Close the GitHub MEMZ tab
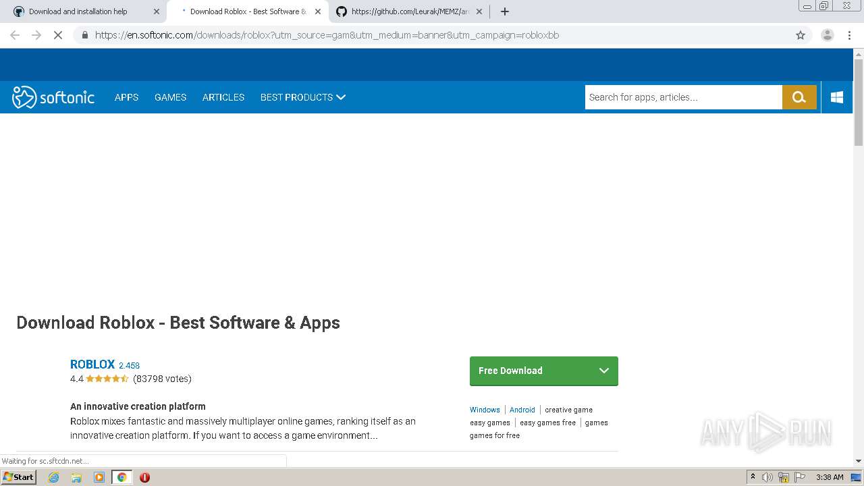864x486 pixels. [x=479, y=11]
